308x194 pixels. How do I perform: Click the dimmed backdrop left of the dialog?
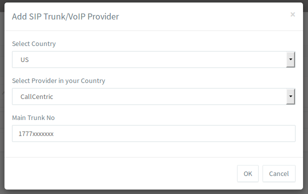coord(2,98)
